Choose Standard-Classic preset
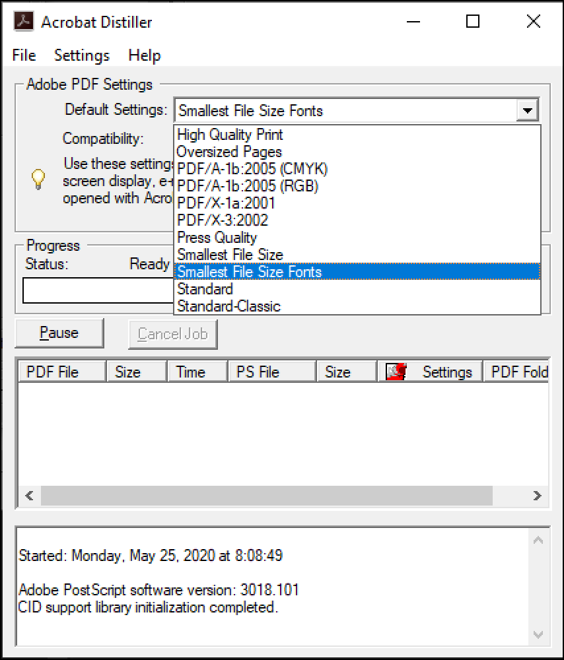The image size is (564, 660). 357,306
